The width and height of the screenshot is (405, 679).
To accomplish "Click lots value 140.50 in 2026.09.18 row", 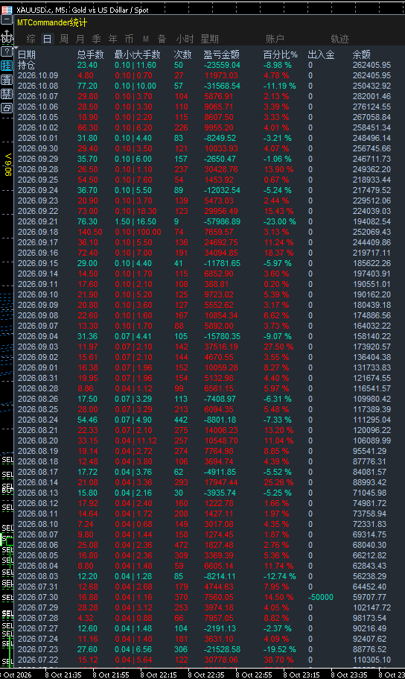I will point(90,232).
